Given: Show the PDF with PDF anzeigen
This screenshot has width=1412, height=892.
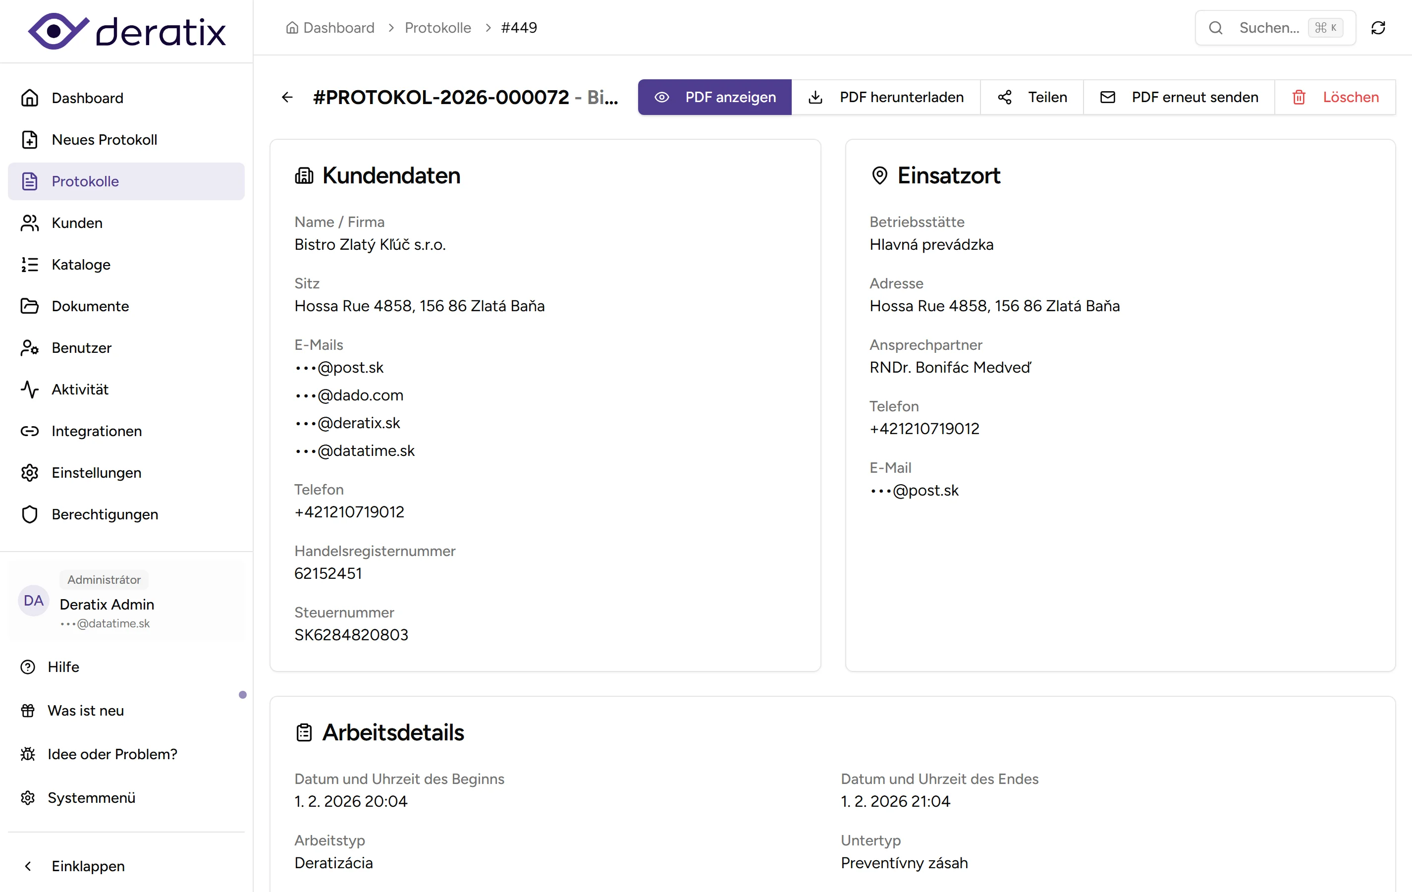Looking at the screenshot, I should click(714, 97).
